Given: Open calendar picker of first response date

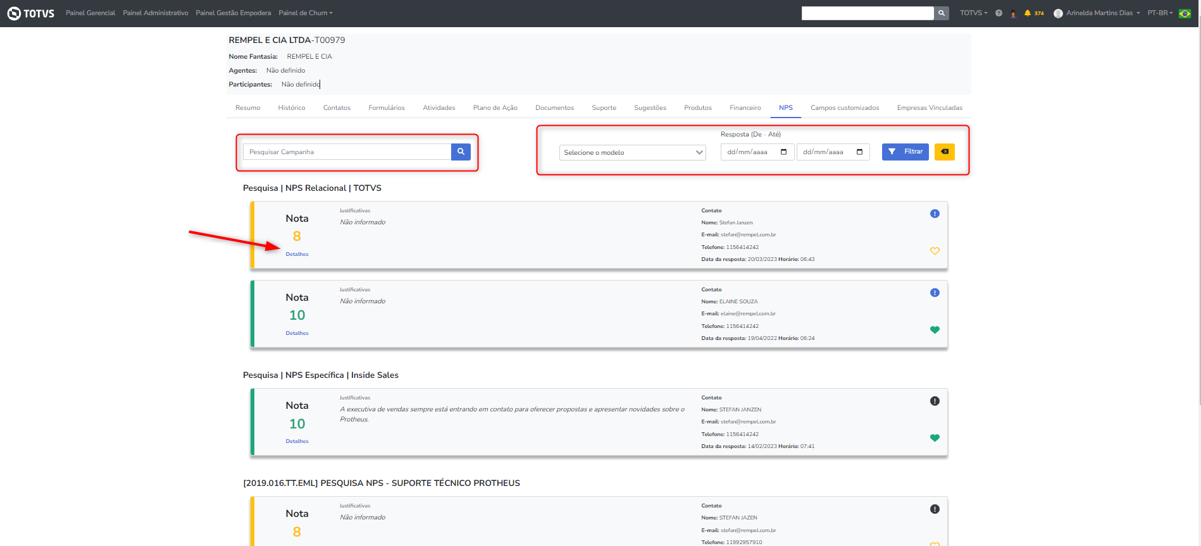Looking at the screenshot, I should pyautogui.click(x=783, y=152).
